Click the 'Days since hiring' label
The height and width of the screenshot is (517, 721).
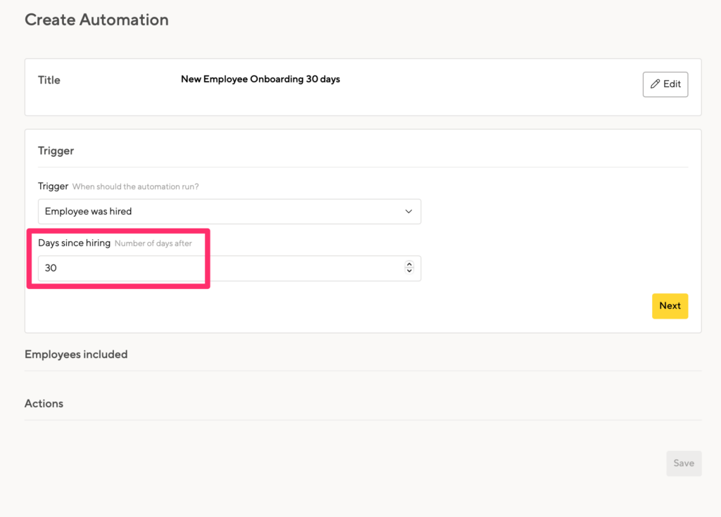point(74,243)
